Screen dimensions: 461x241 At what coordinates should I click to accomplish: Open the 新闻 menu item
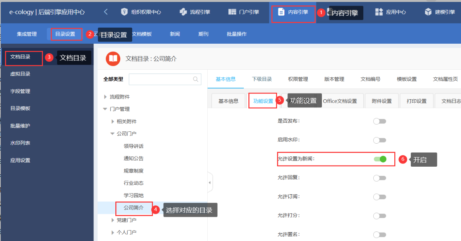point(175,34)
